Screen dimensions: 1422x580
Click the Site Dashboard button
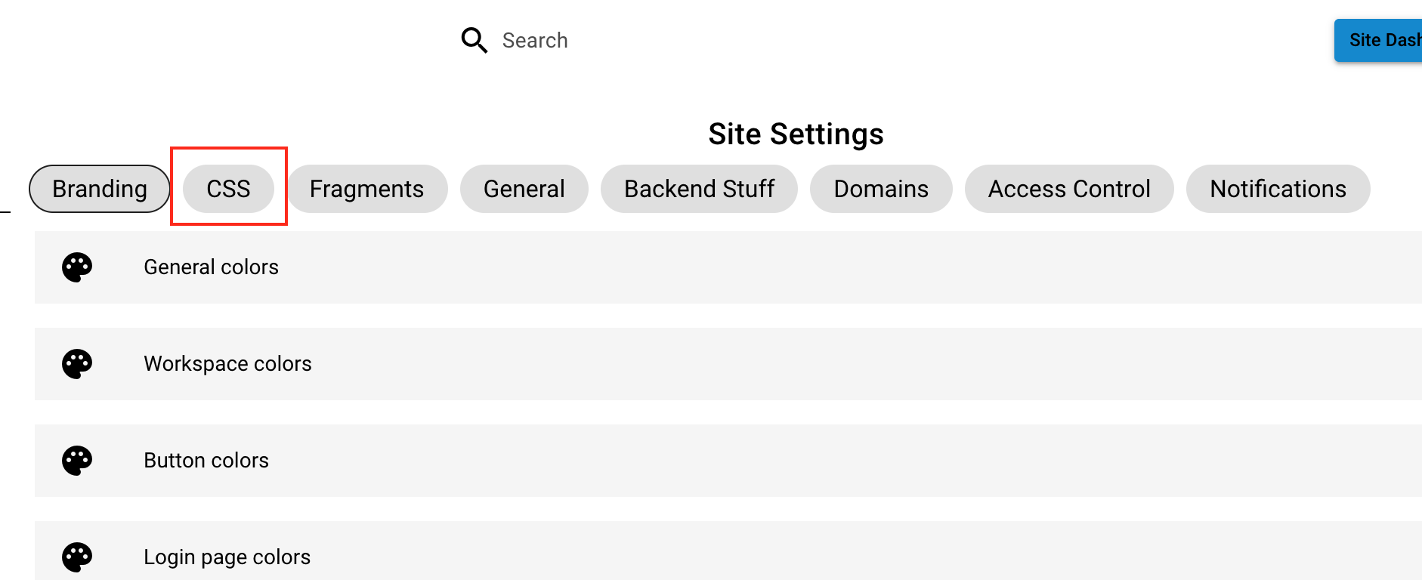(x=1381, y=40)
